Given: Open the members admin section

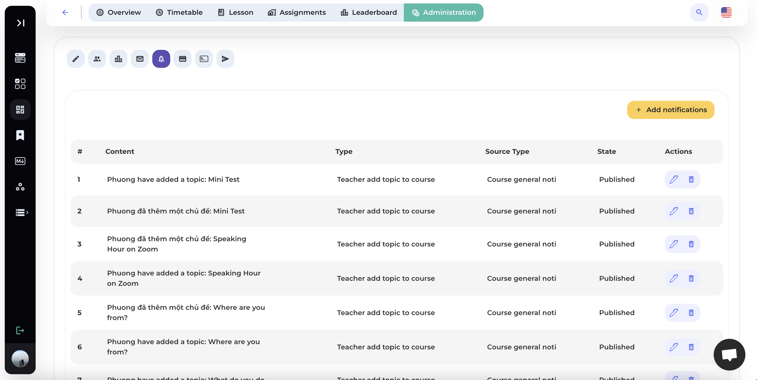Looking at the screenshot, I should [x=97, y=59].
